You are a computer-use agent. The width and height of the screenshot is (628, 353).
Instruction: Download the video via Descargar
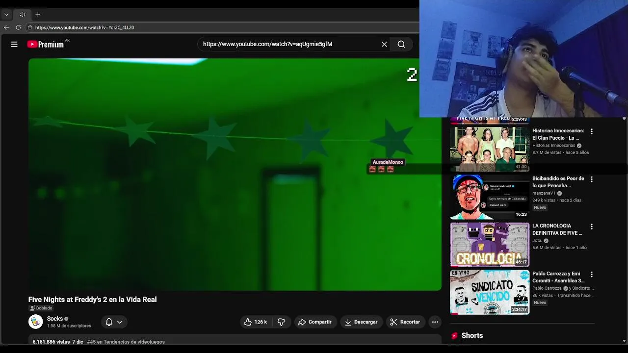pos(361,322)
